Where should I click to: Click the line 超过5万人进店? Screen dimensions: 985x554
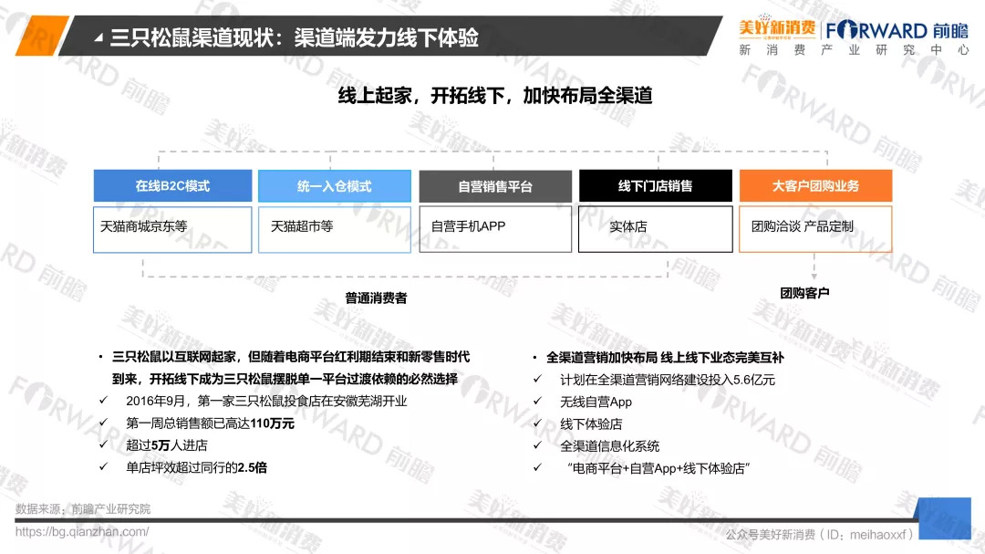point(167,445)
